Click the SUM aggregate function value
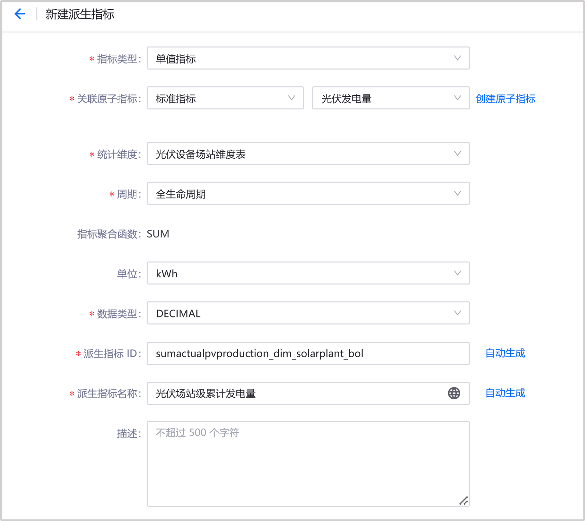 click(158, 234)
